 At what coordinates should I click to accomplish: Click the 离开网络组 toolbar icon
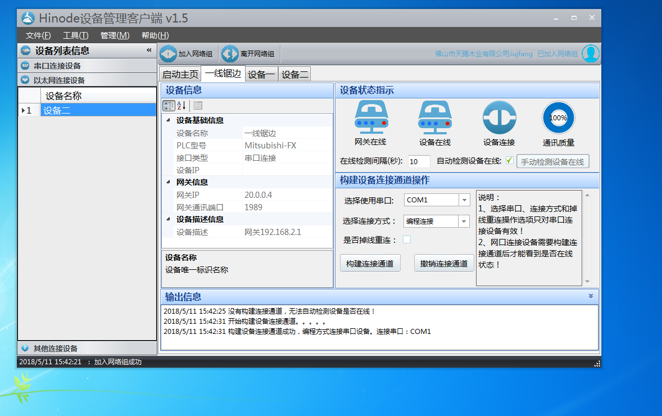coord(230,54)
